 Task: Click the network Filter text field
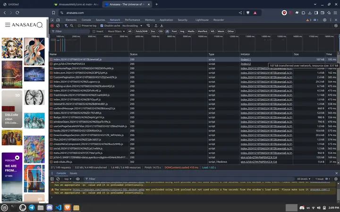71,31
